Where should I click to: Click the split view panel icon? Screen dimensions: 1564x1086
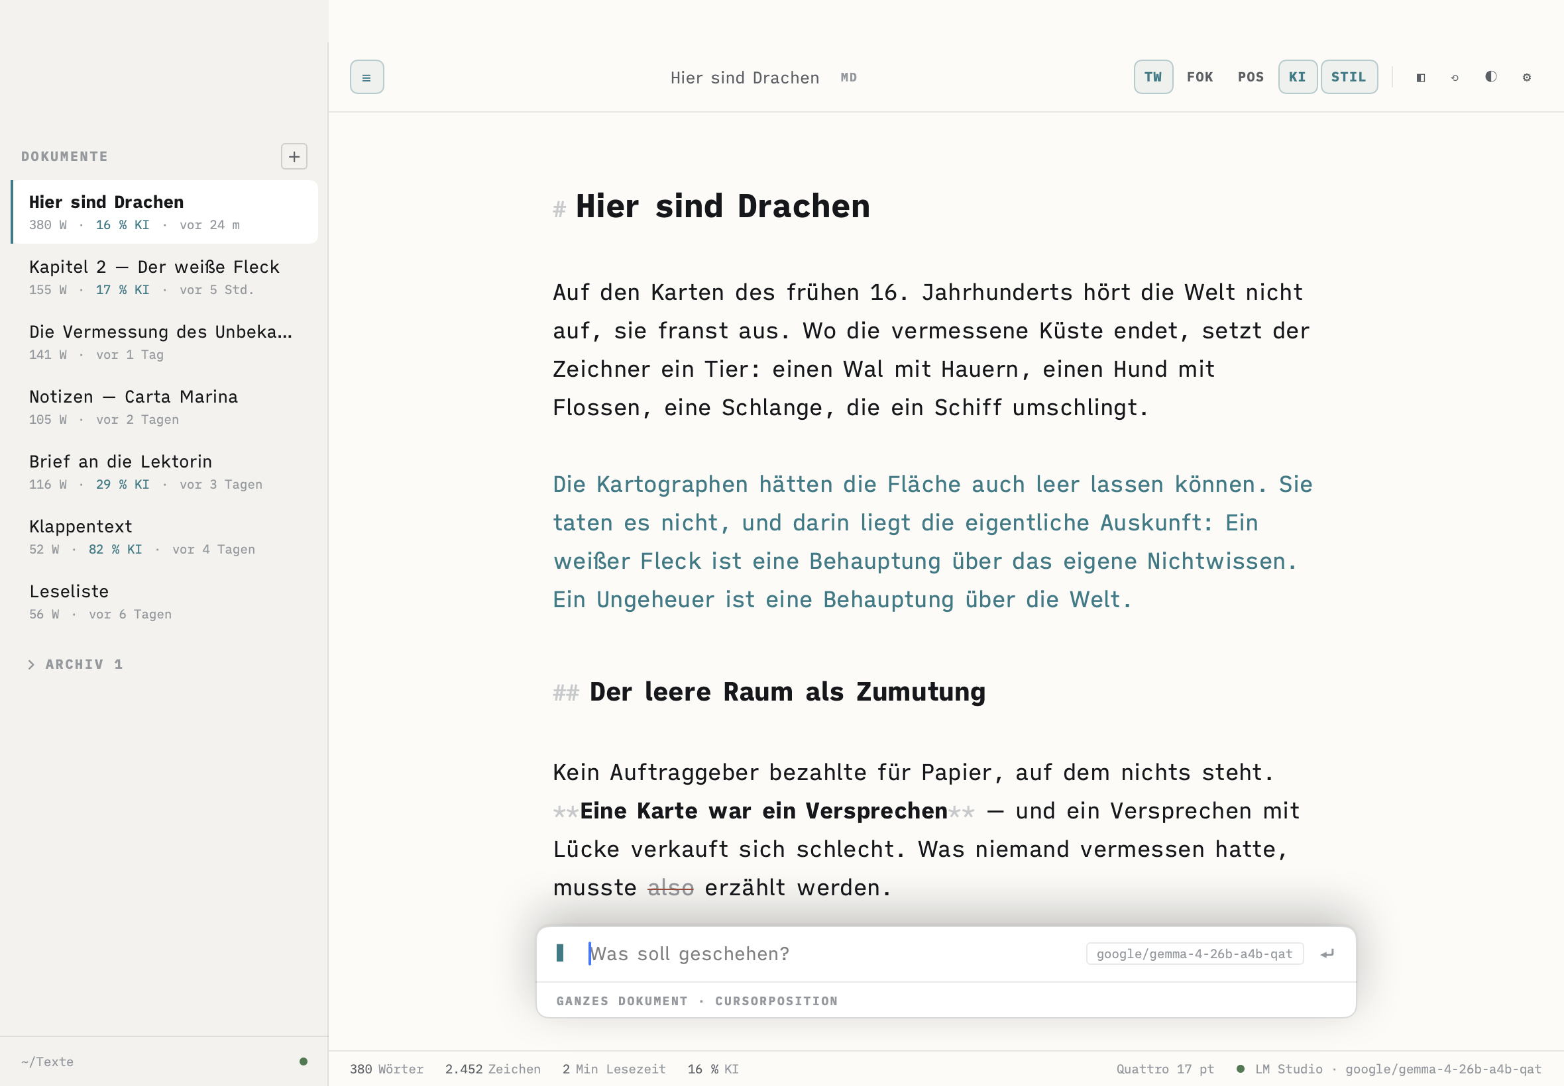(1420, 77)
